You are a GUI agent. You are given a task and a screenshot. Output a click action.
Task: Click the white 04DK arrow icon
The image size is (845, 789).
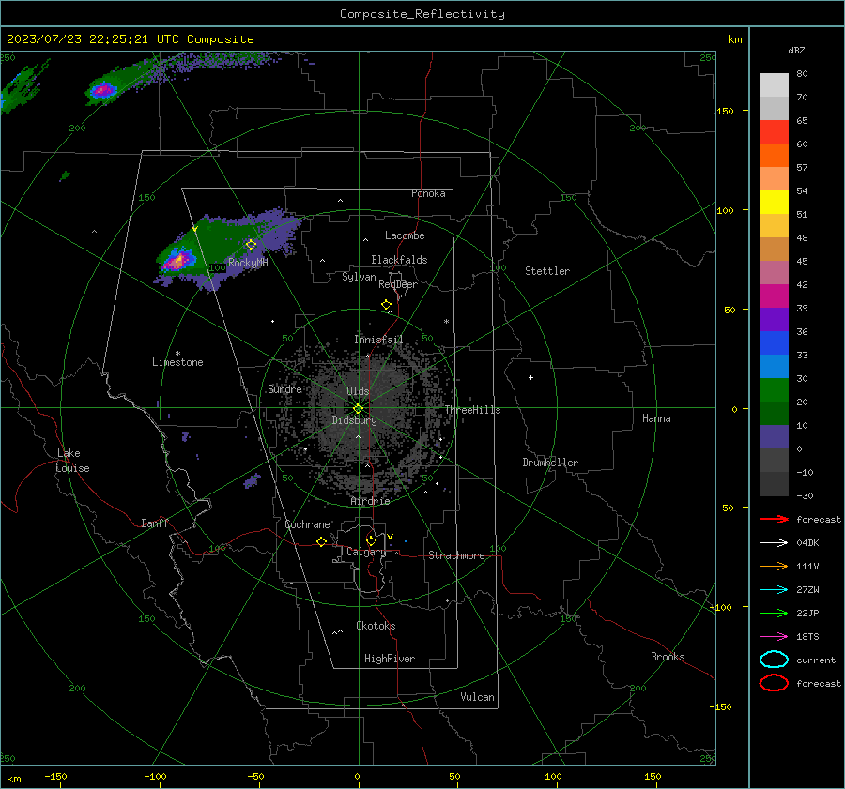click(774, 543)
